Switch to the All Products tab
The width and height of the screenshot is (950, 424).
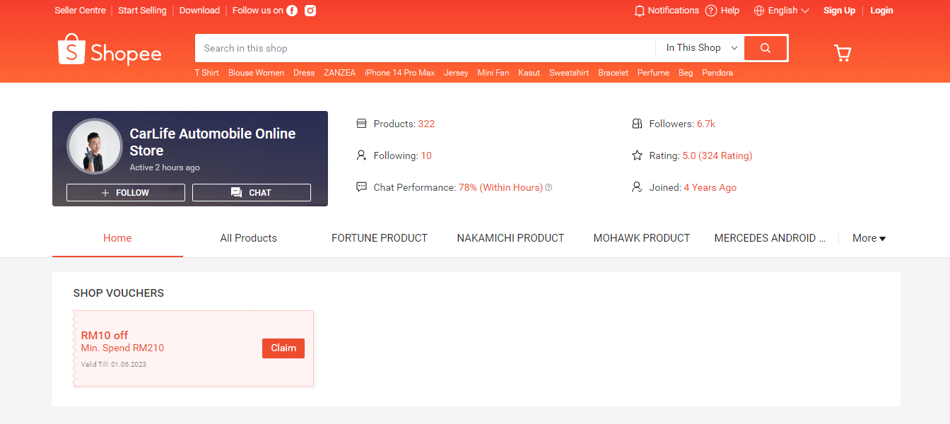[249, 238]
